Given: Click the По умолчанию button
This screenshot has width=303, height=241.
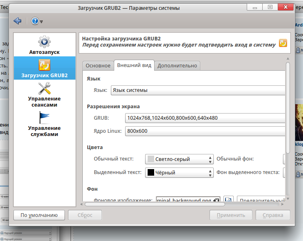Looking at the screenshot, I should 39,215.
